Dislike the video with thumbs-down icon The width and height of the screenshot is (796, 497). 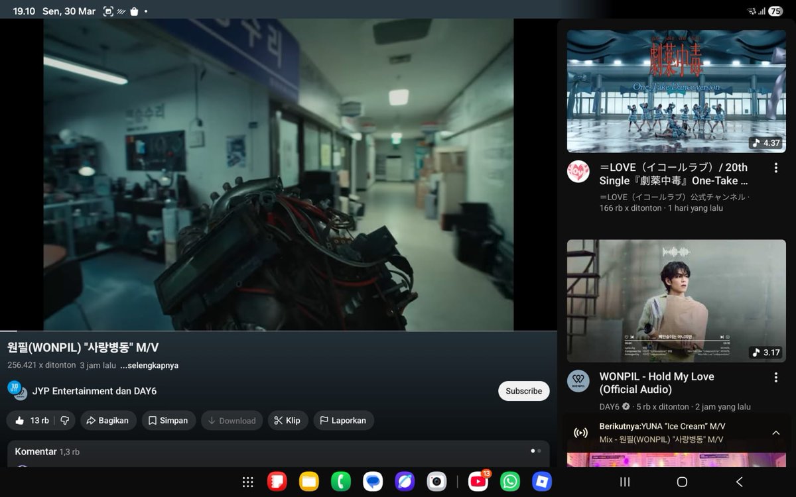coord(64,420)
